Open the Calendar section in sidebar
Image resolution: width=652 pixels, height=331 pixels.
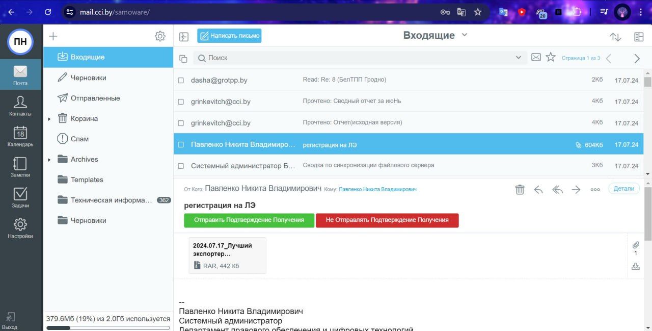click(20, 136)
